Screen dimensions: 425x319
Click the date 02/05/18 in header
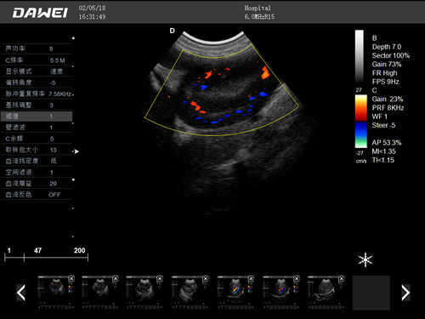92,8
